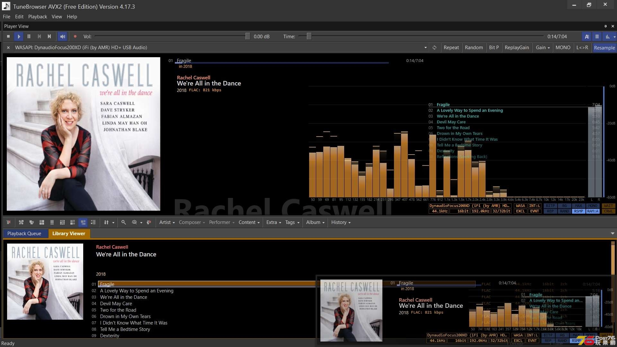Click the track progress bar beside Fragile
The height and width of the screenshot is (347, 617).
tap(282, 63)
